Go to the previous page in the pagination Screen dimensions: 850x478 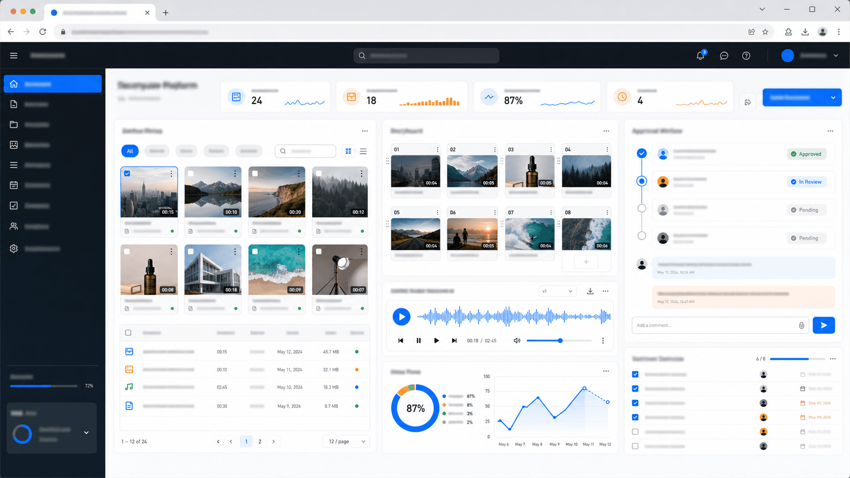[231, 441]
